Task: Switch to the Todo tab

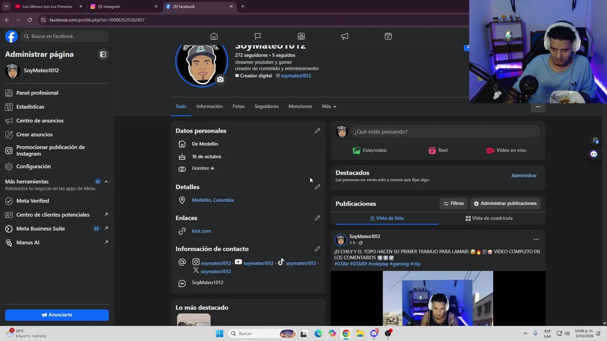Action: 181,107
